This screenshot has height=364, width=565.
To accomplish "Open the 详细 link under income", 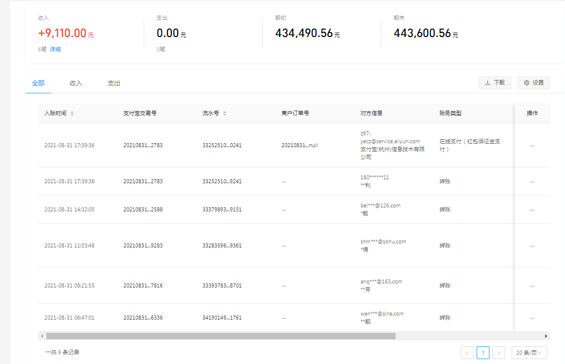I will (55, 49).
